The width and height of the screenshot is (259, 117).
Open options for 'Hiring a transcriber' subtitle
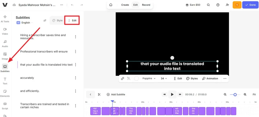tap(75, 37)
